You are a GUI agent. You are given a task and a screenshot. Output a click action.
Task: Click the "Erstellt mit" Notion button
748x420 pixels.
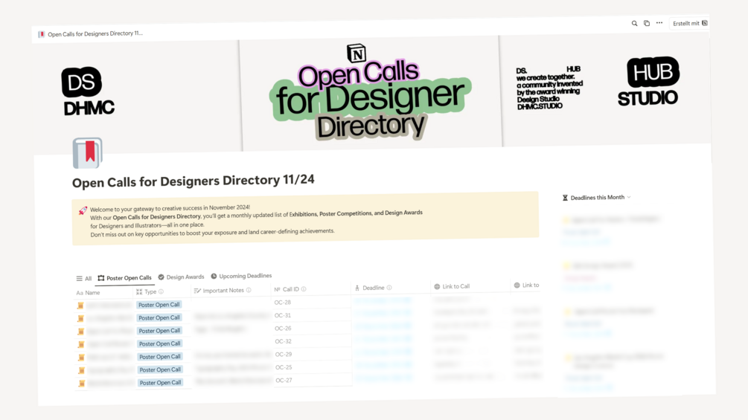pyautogui.click(x=690, y=23)
